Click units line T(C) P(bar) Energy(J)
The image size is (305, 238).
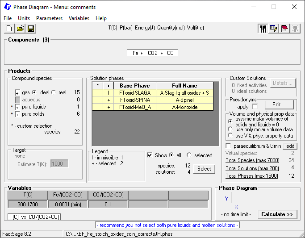pyautogui.click(x=156, y=28)
